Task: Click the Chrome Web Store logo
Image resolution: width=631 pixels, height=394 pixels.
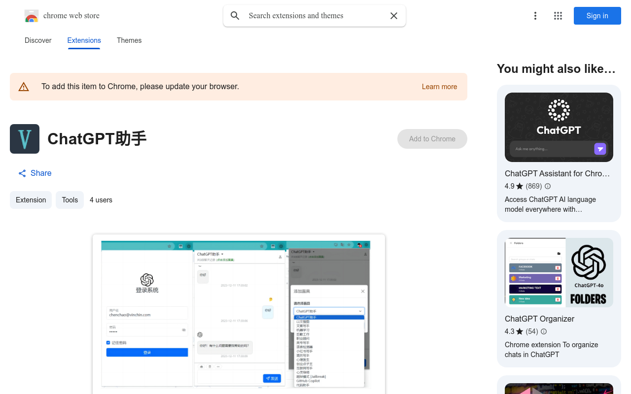Action: point(31,15)
